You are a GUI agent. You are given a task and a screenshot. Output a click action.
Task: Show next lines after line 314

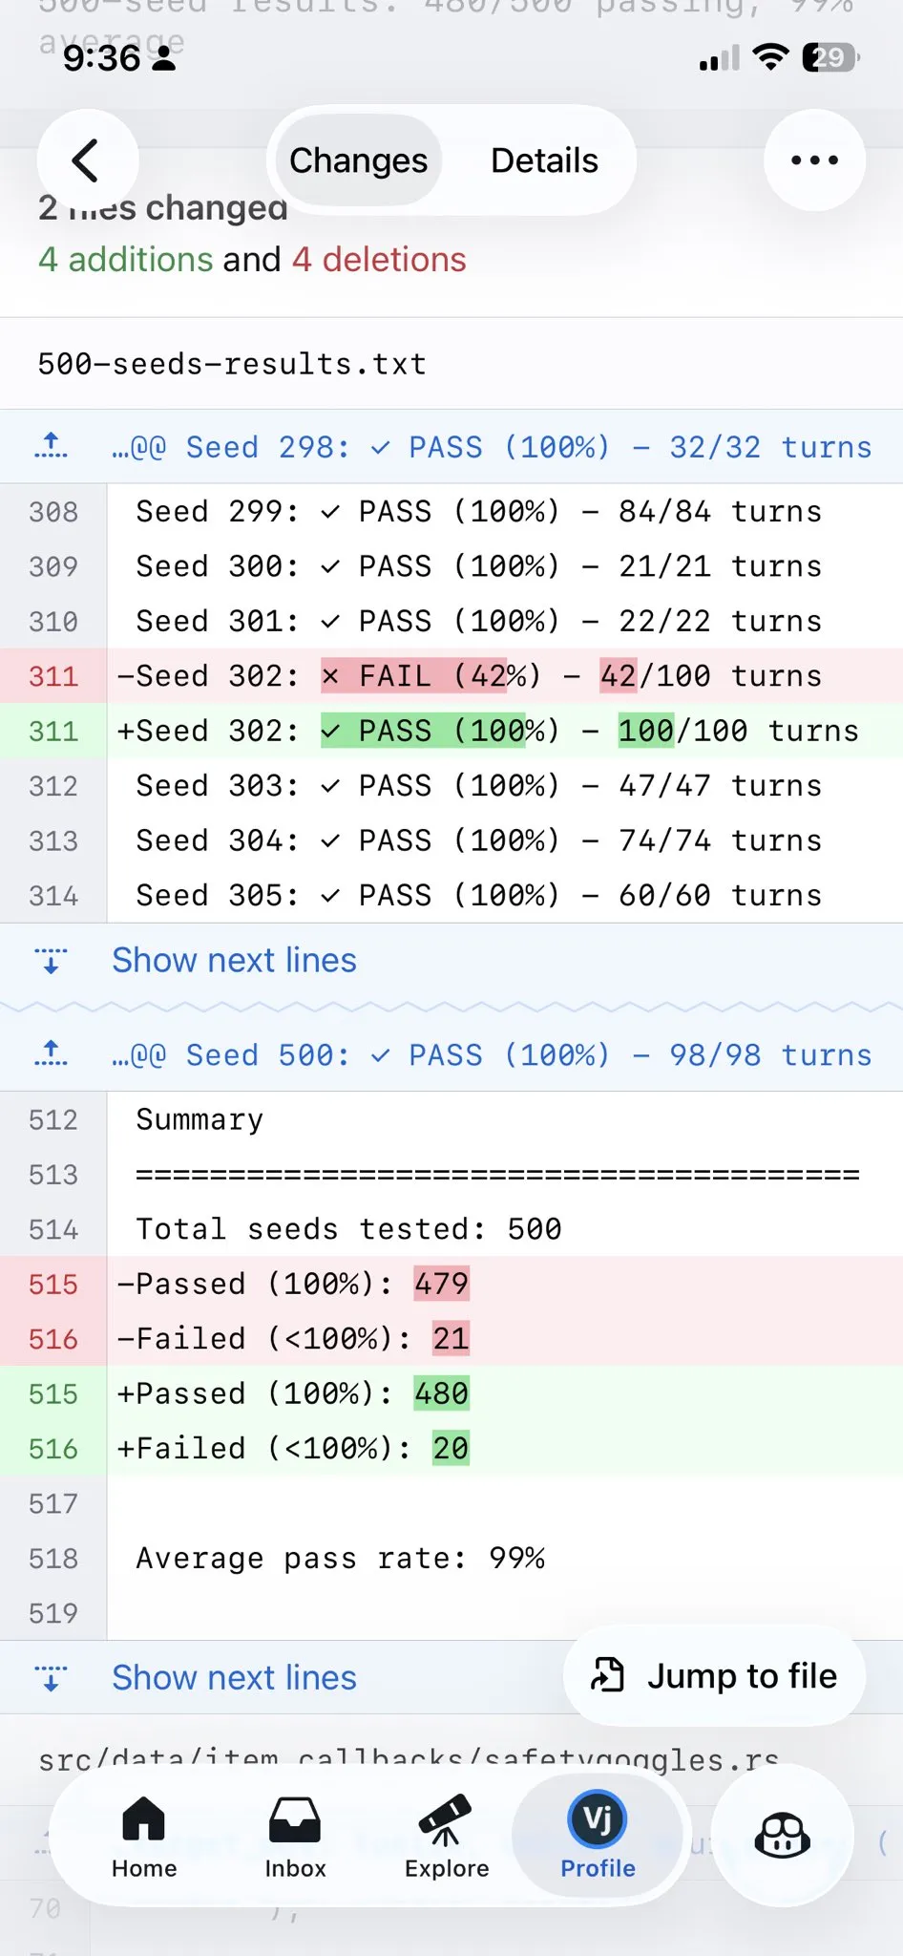[234, 961]
